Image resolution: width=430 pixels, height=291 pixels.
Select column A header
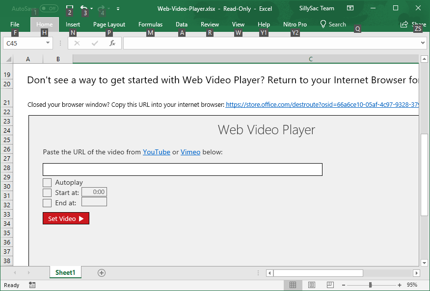coord(28,59)
